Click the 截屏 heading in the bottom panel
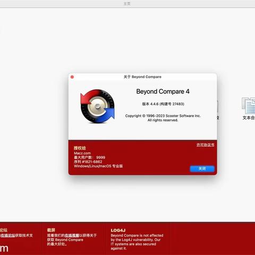255x255 pixels. (51, 230)
